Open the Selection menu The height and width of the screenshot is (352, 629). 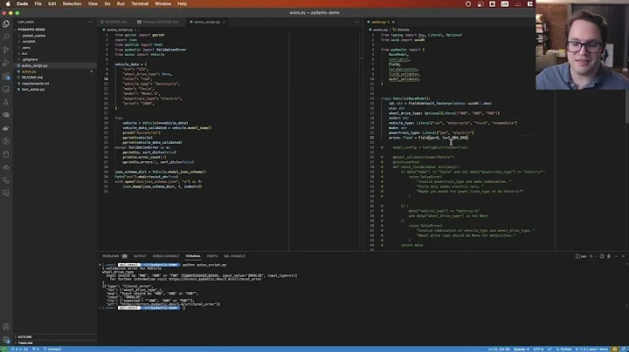72,3
